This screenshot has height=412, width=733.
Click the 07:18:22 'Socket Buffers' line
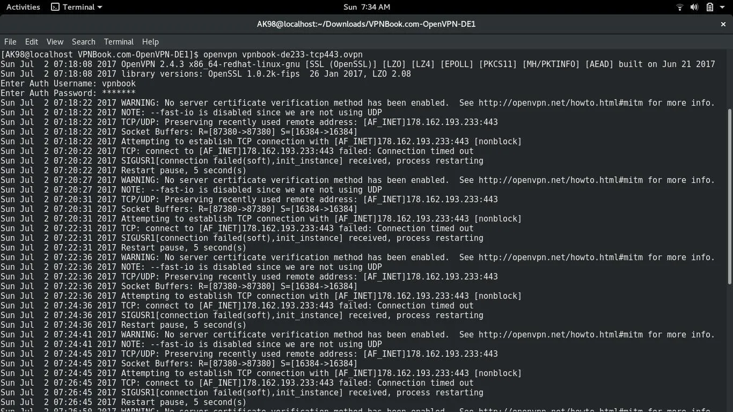pos(179,132)
